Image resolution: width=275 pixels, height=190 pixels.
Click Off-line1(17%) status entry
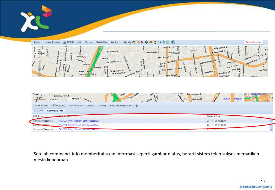point(58,105)
